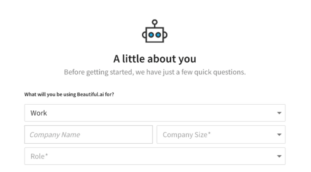Click the 'Company Size*' placeholder text
311x172 pixels.
coord(187,135)
